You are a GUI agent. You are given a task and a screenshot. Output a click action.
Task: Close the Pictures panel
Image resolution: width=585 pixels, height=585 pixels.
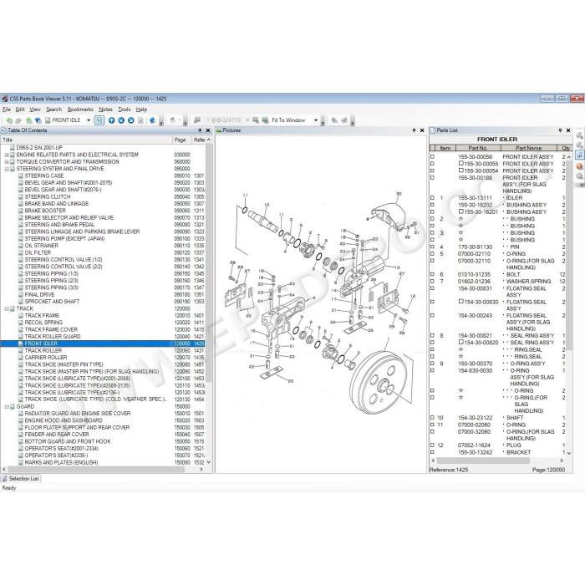point(422,130)
